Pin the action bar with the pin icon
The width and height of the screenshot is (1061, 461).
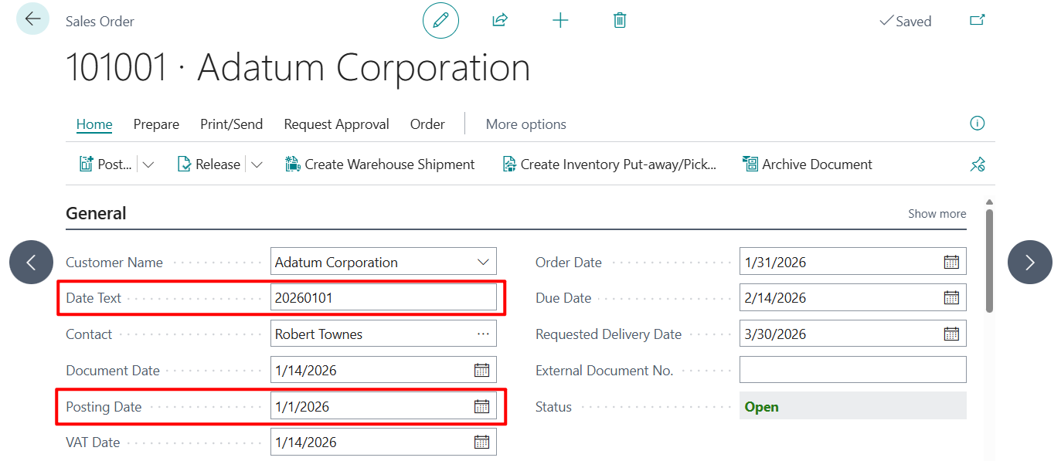(977, 164)
